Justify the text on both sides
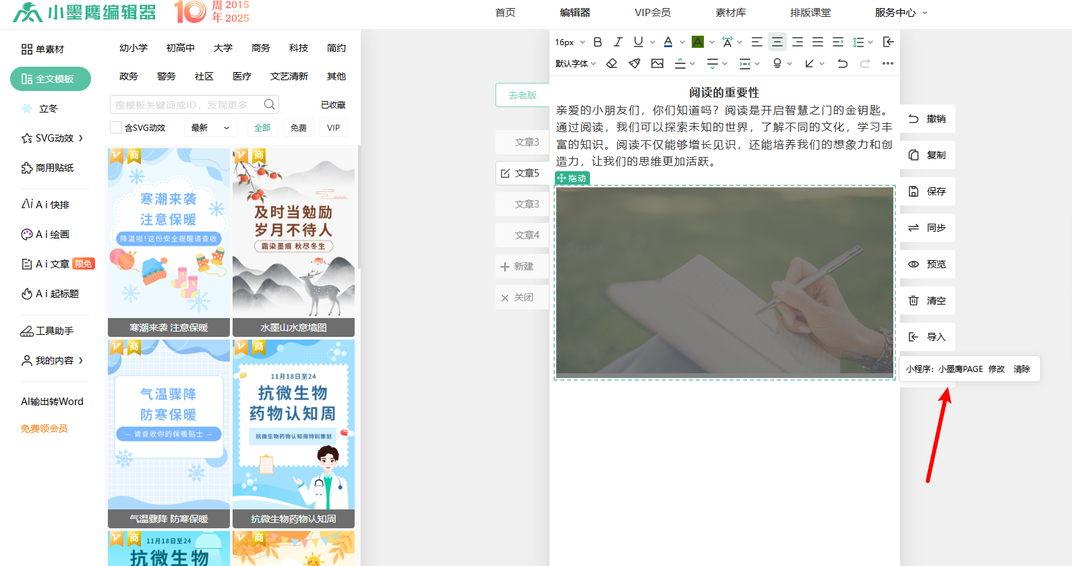Image resolution: width=1072 pixels, height=566 pixels. (x=818, y=42)
